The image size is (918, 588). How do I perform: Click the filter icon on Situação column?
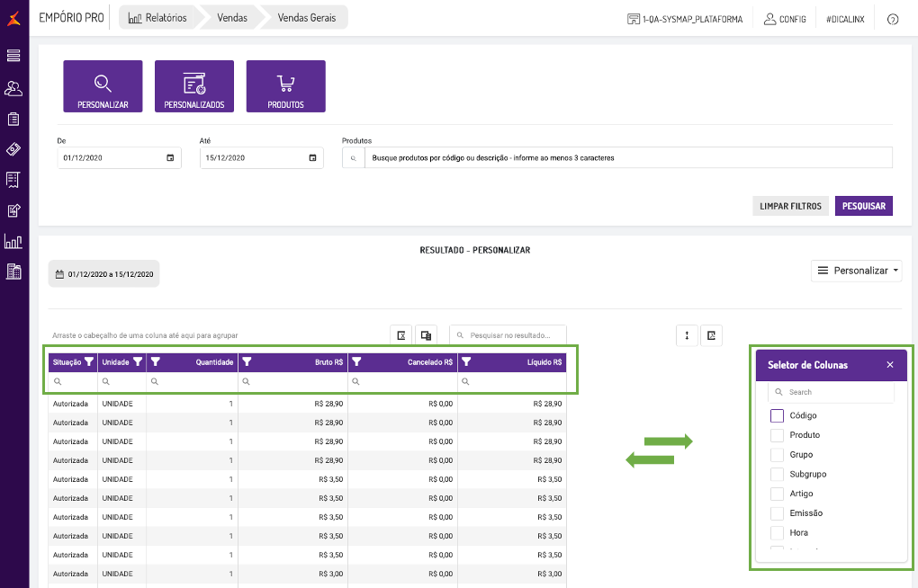coord(89,362)
